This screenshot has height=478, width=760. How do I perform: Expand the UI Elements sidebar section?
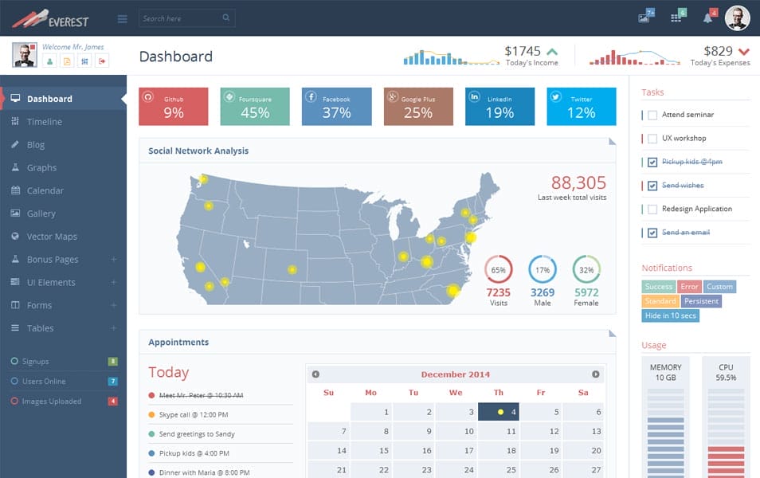(114, 283)
